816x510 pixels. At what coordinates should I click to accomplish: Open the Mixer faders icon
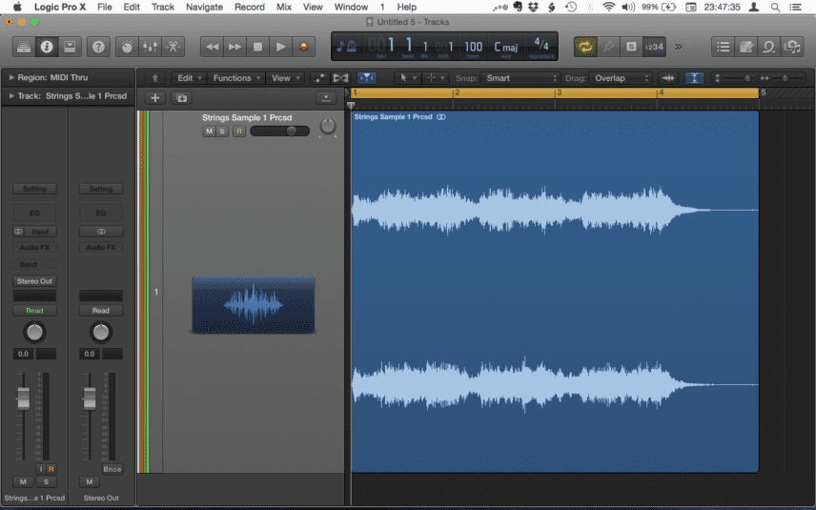click(x=150, y=47)
